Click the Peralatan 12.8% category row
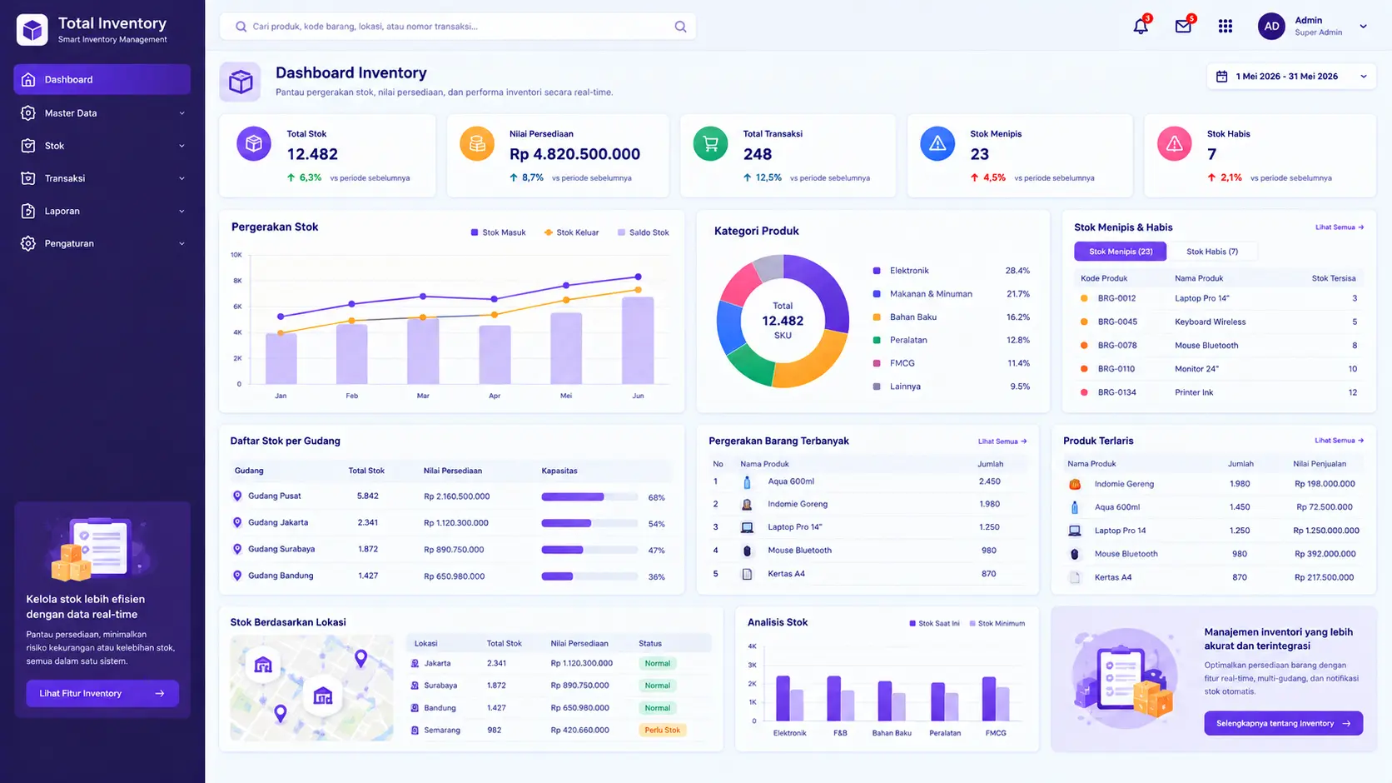Screen dimensions: 1392x783 pos(951,340)
